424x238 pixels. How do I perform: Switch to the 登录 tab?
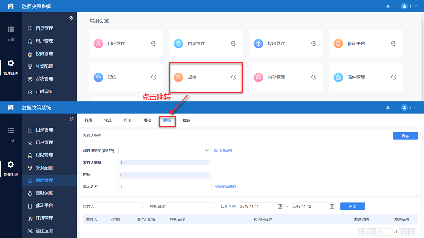[x=88, y=120]
